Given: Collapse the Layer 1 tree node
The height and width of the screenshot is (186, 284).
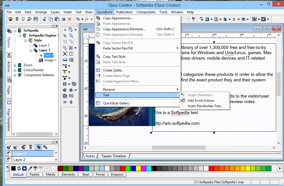Looking at the screenshot, I should (31, 51).
